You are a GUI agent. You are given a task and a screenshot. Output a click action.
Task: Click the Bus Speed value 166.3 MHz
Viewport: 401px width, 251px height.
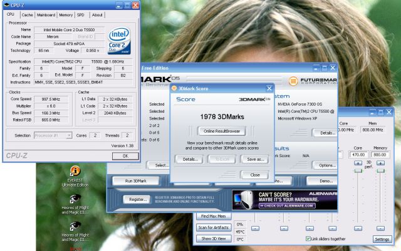pos(51,113)
